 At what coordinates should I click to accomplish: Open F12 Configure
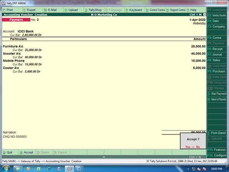217,155
